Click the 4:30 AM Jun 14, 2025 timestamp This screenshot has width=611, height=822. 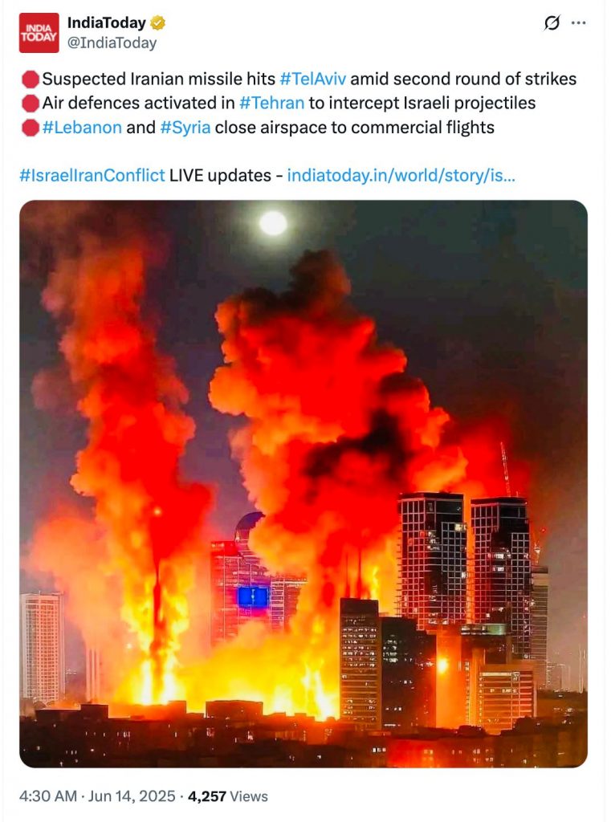97,796
